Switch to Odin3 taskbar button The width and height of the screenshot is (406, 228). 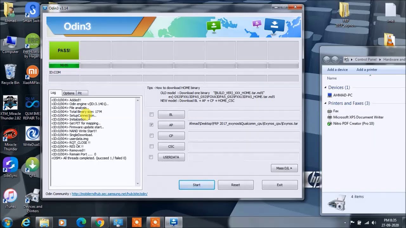pyautogui.click(x=174, y=223)
